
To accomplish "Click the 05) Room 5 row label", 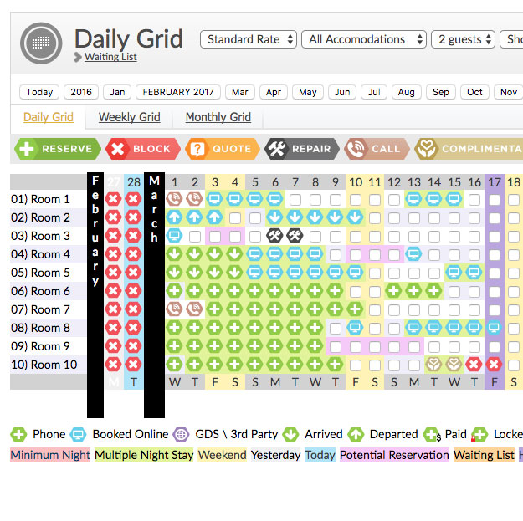I will coord(40,273).
